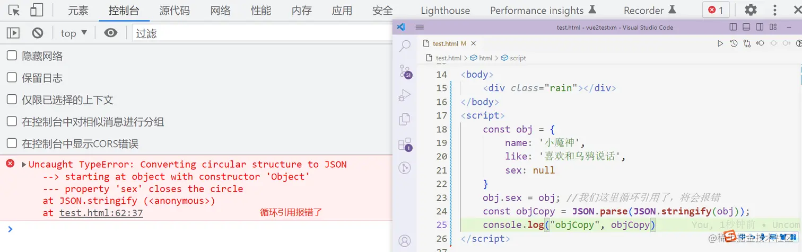Check 在控制台中显示CORS错误
The height and width of the screenshot is (252, 802).
(12, 143)
